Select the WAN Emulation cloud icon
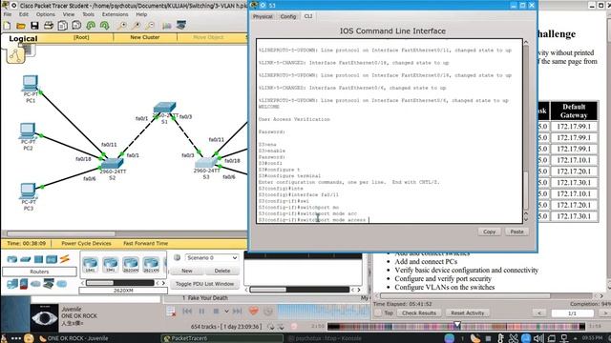 point(35,284)
